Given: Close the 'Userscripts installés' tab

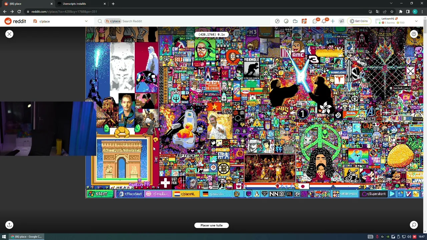Looking at the screenshot, I should 105,4.
